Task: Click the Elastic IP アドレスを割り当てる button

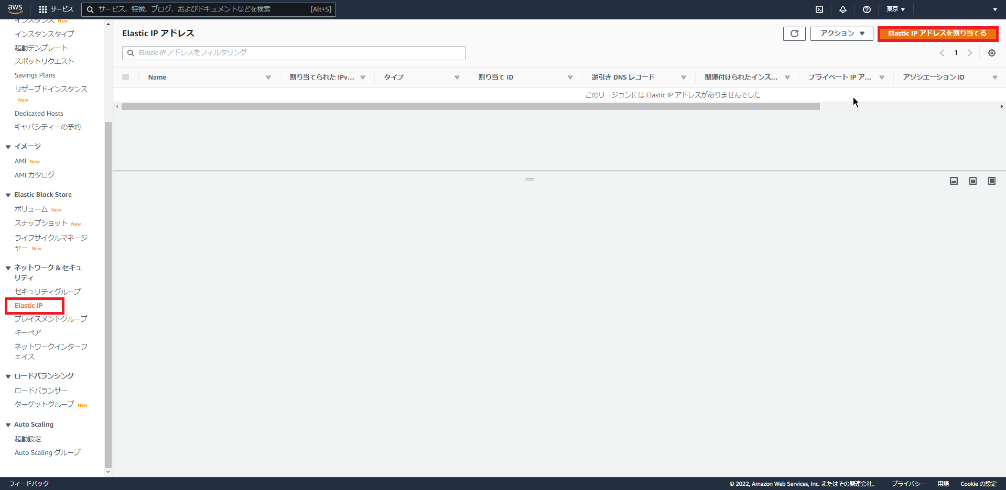Action: point(937,33)
